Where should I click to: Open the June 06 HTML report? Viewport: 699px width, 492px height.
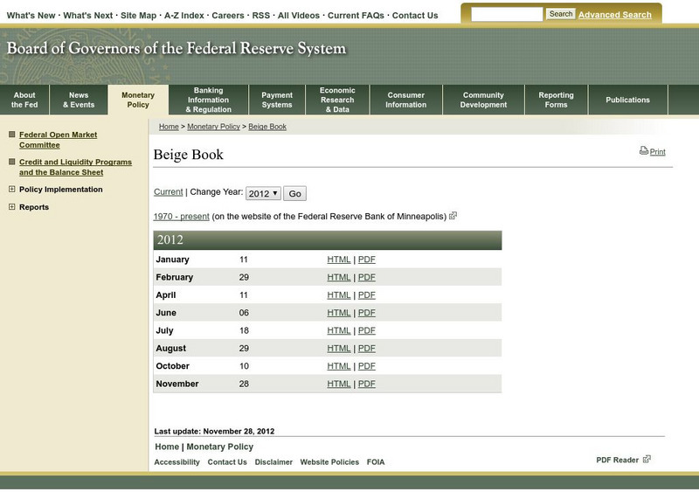[339, 313]
